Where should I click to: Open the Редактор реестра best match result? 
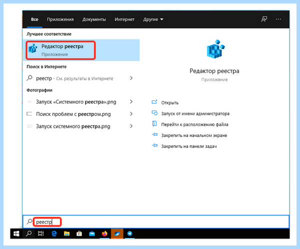(81, 50)
